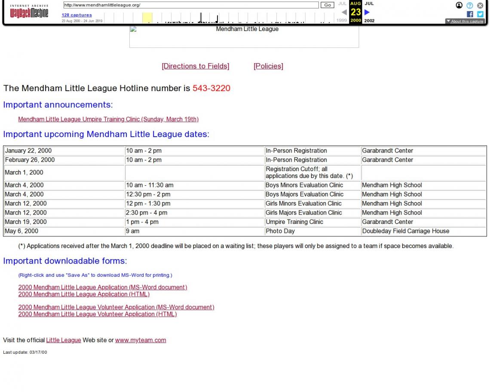This screenshot has width=490, height=392.
Task: Share capture on Facebook
Action: [x=470, y=14]
